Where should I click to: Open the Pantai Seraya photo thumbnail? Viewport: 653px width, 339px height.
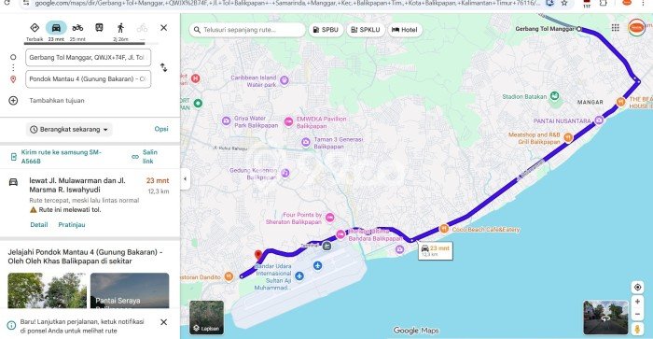(x=130, y=290)
